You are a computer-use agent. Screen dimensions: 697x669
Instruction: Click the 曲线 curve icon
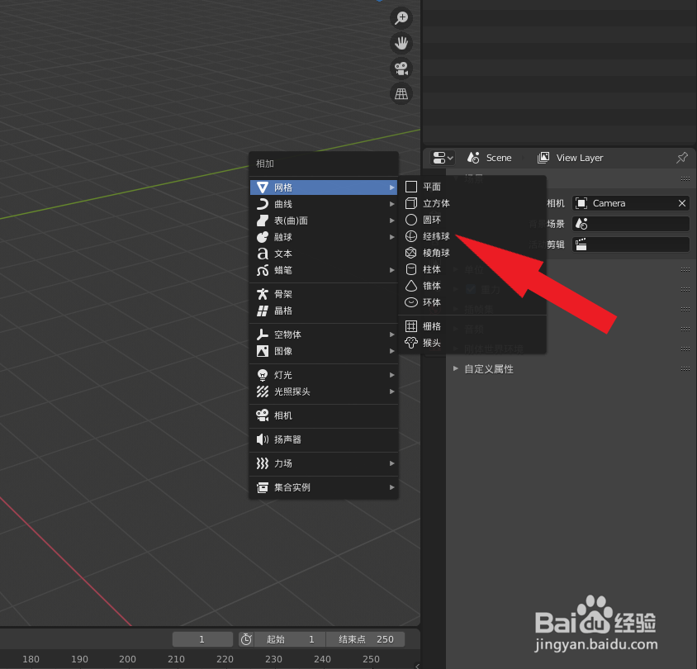click(263, 204)
